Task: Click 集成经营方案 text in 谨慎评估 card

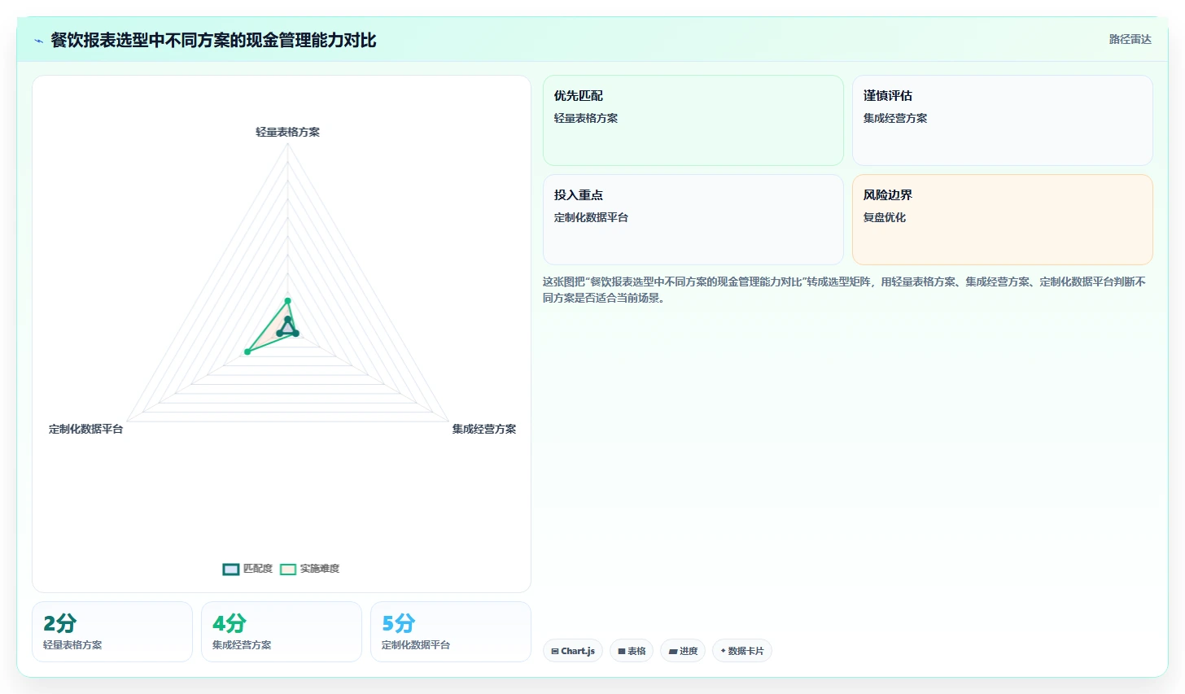Action: point(895,118)
